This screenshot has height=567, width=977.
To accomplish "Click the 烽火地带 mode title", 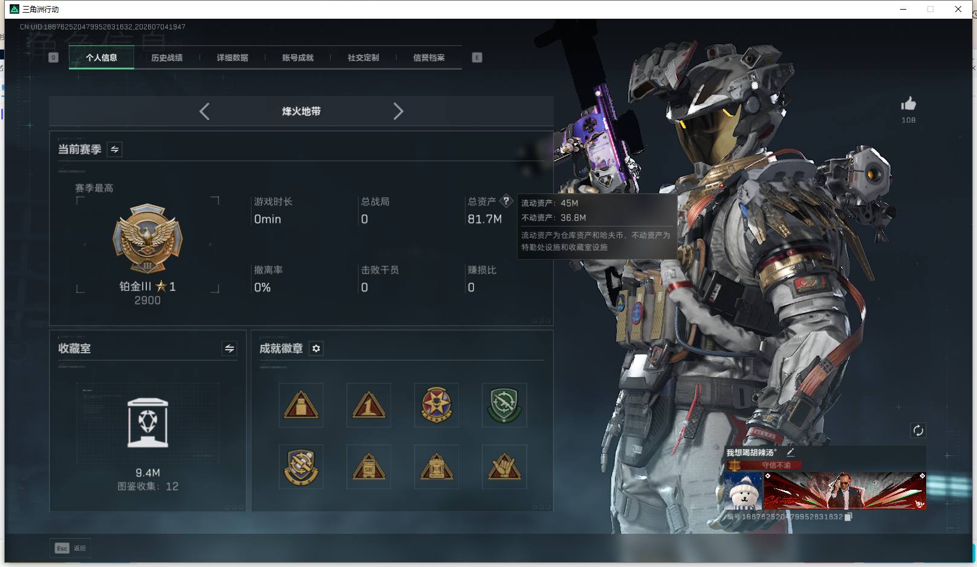I will 301,111.
